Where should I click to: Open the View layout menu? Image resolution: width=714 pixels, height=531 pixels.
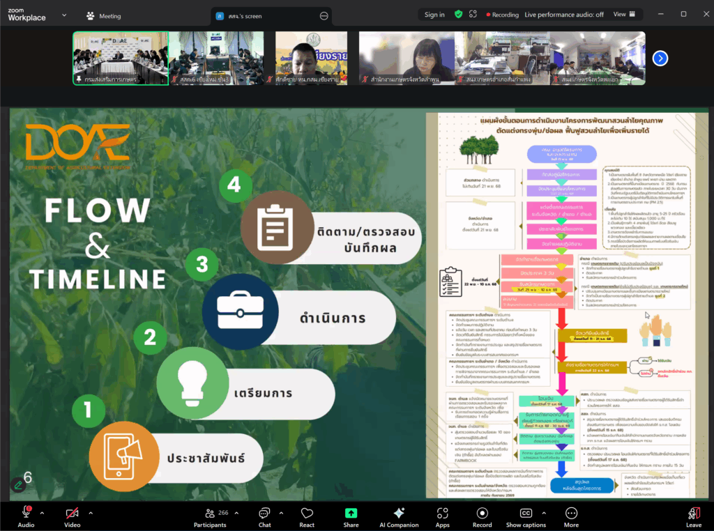pyautogui.click(x=623, y=14)
